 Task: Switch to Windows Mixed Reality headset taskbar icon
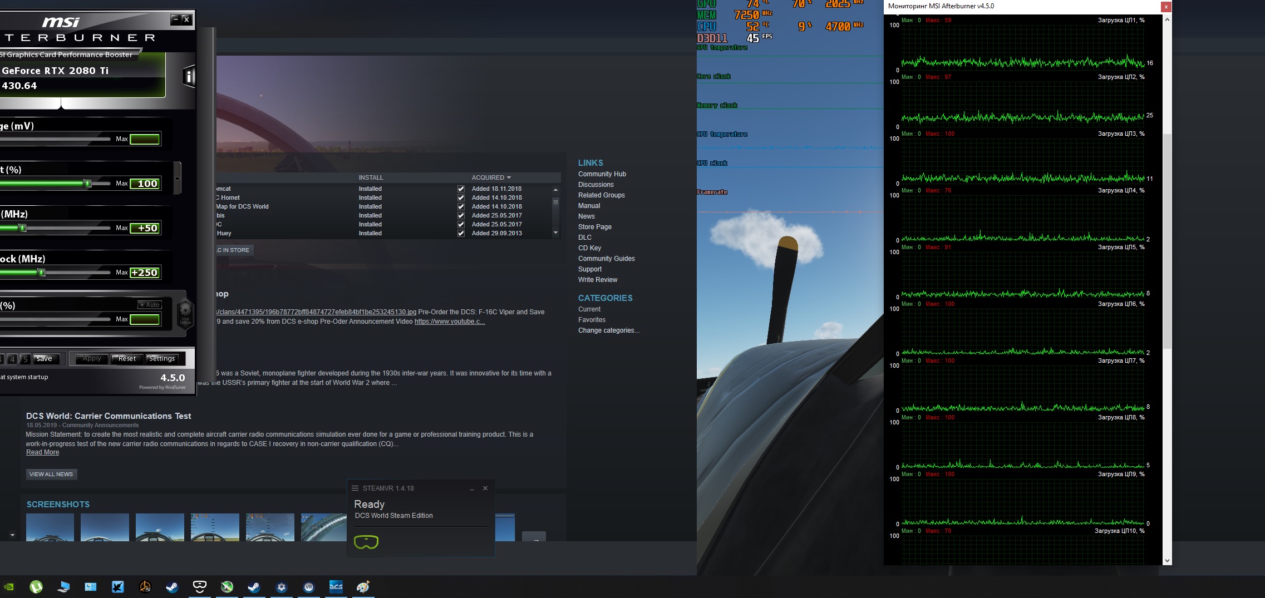(199, 586)
